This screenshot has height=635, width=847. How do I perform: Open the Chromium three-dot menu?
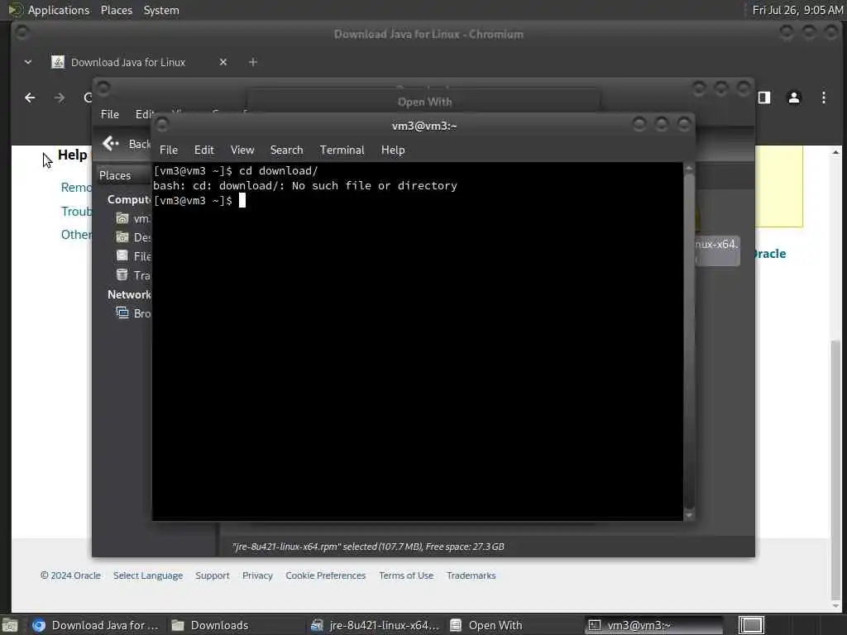coord(824,98)
